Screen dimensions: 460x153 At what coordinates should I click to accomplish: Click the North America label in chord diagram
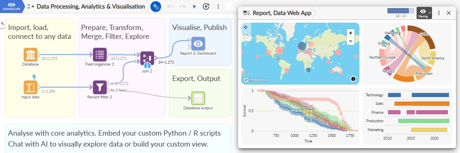433,58
